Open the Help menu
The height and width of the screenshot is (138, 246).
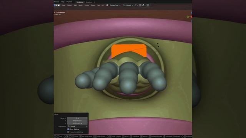pyautogui.click(x=63, y=2)
